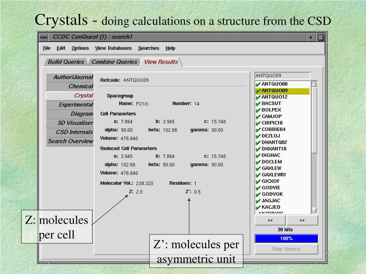Click the hit list scrollbar thumb
The height and width of the screenshot is (274, 366).
315,121
